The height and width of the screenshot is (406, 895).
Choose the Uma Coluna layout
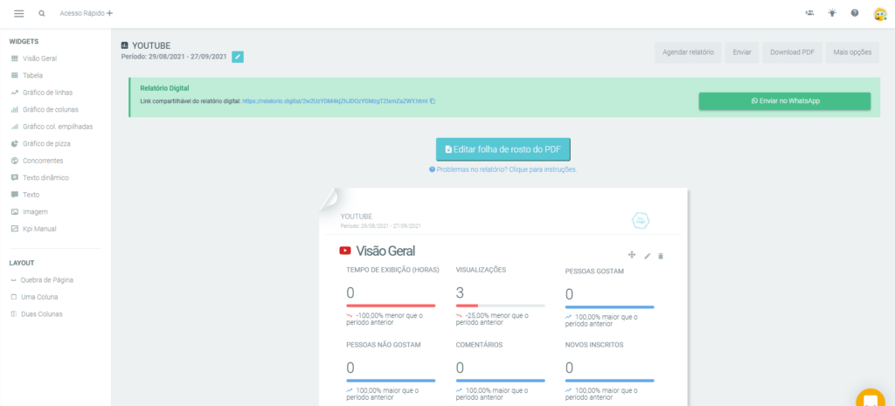point(34,297)
